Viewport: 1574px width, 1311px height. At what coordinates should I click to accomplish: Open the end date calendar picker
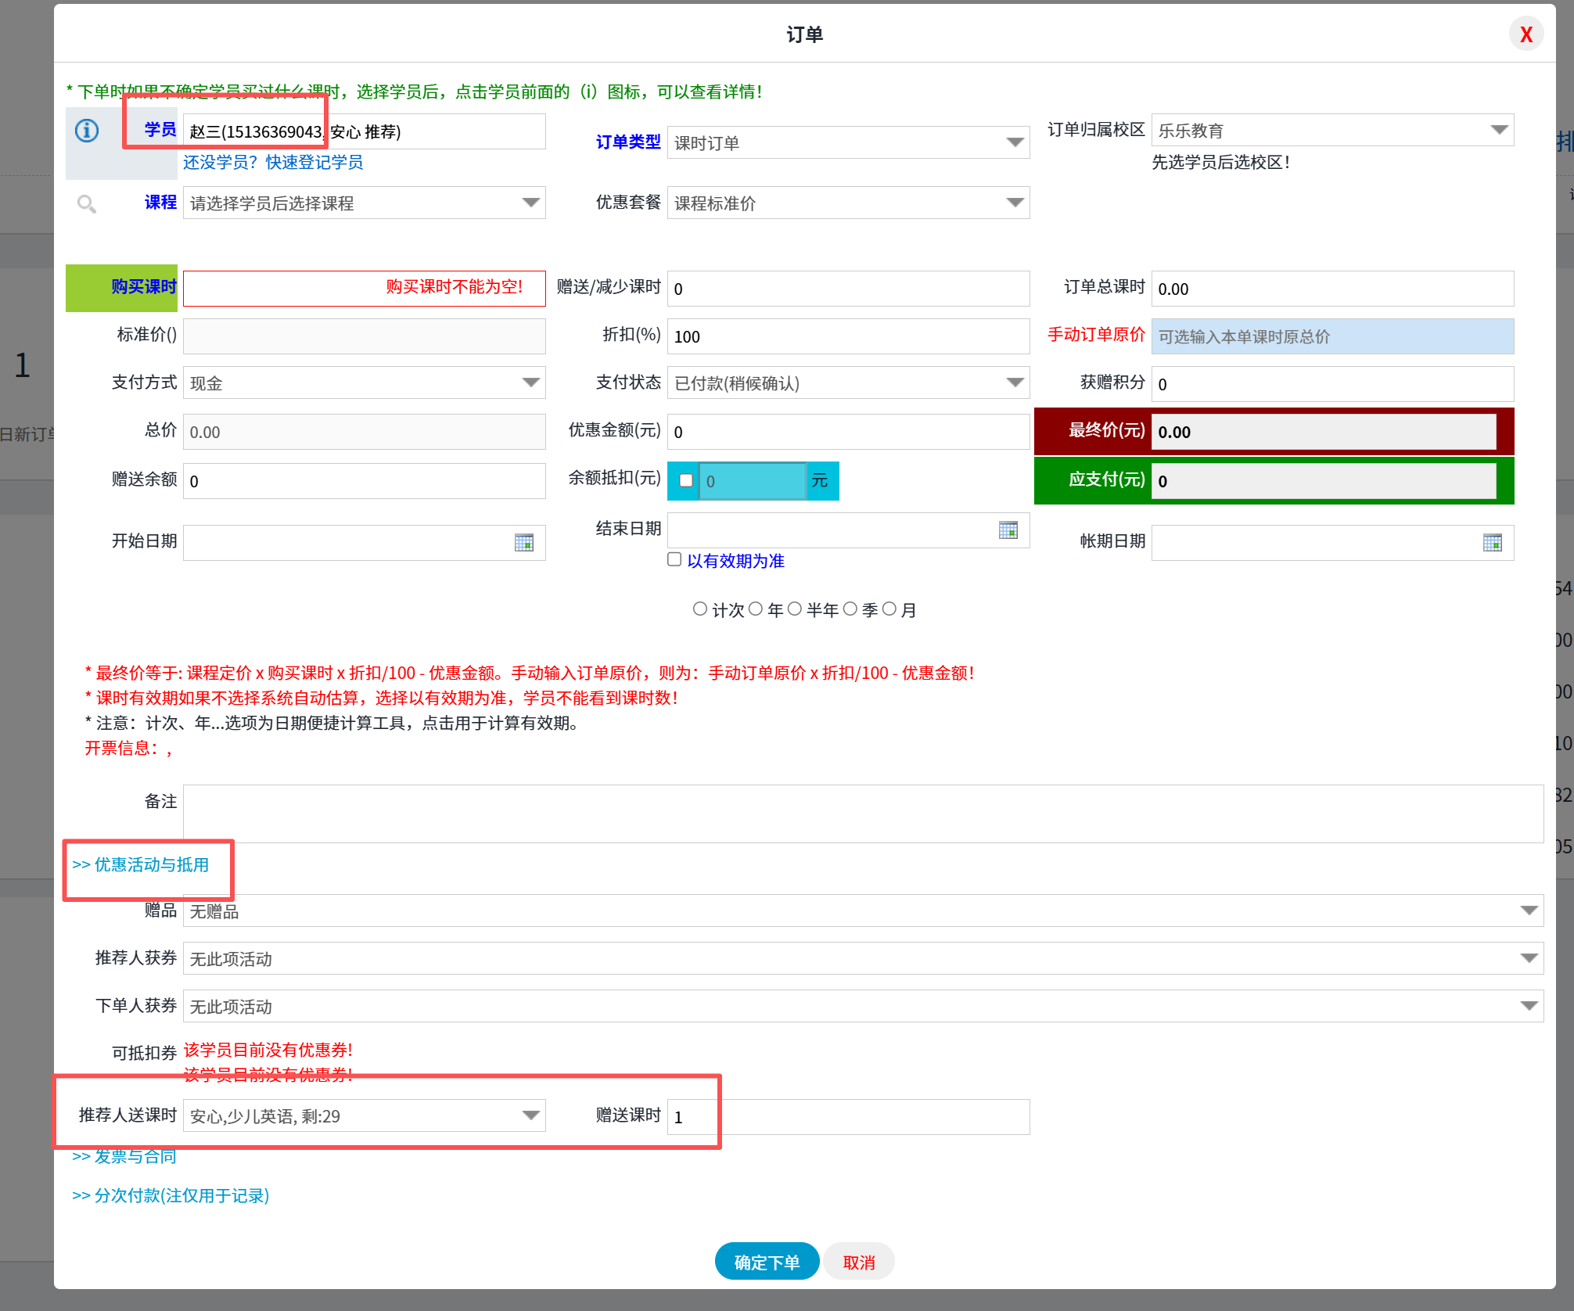click(1008, 530)
